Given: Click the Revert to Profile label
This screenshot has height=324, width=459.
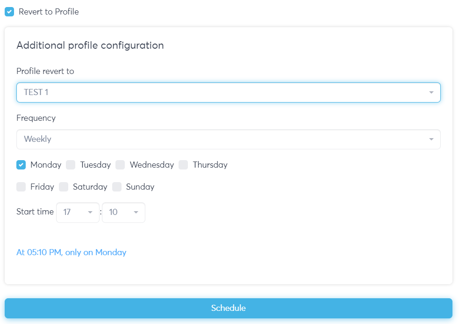Looking at the screenshot, I should 49,12.
